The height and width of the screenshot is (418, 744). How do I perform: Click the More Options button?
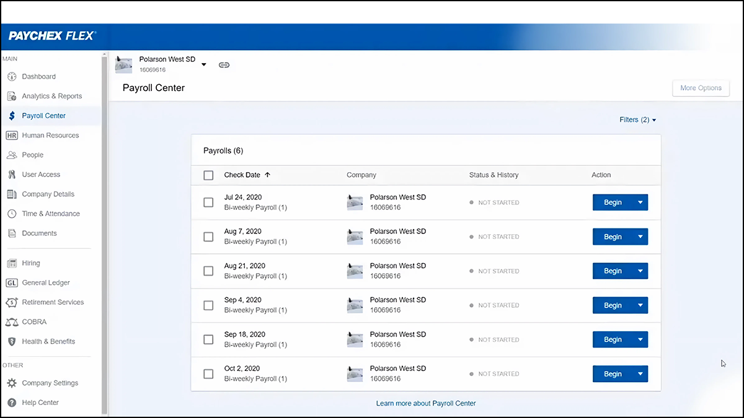coord(701,88)
